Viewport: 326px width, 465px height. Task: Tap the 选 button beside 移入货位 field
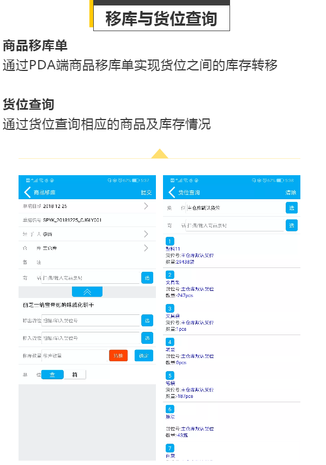tap(147, 338)
